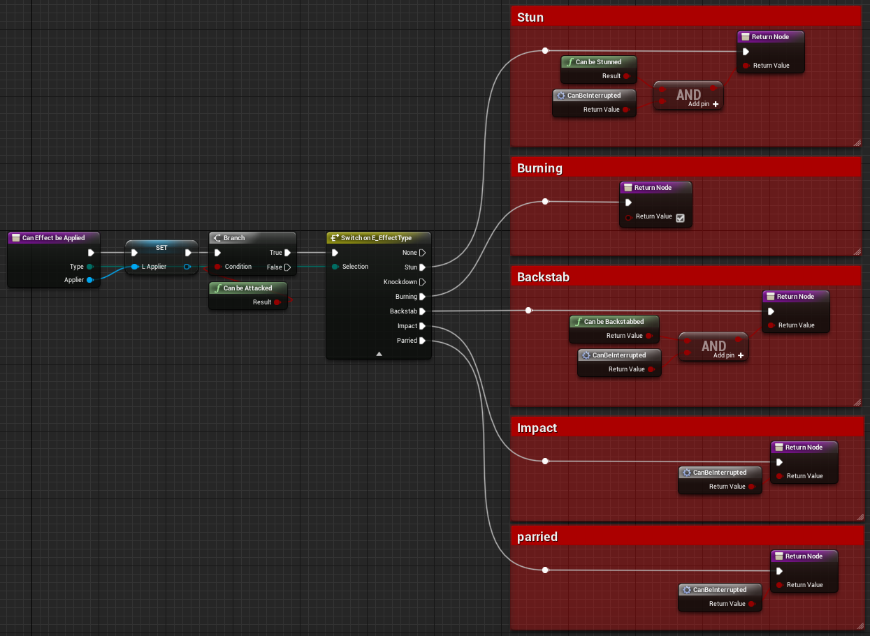This screenshot has height=636, width=870.
Task: Click the function icon on Can be Attacked node
Action: click(218, 288)
